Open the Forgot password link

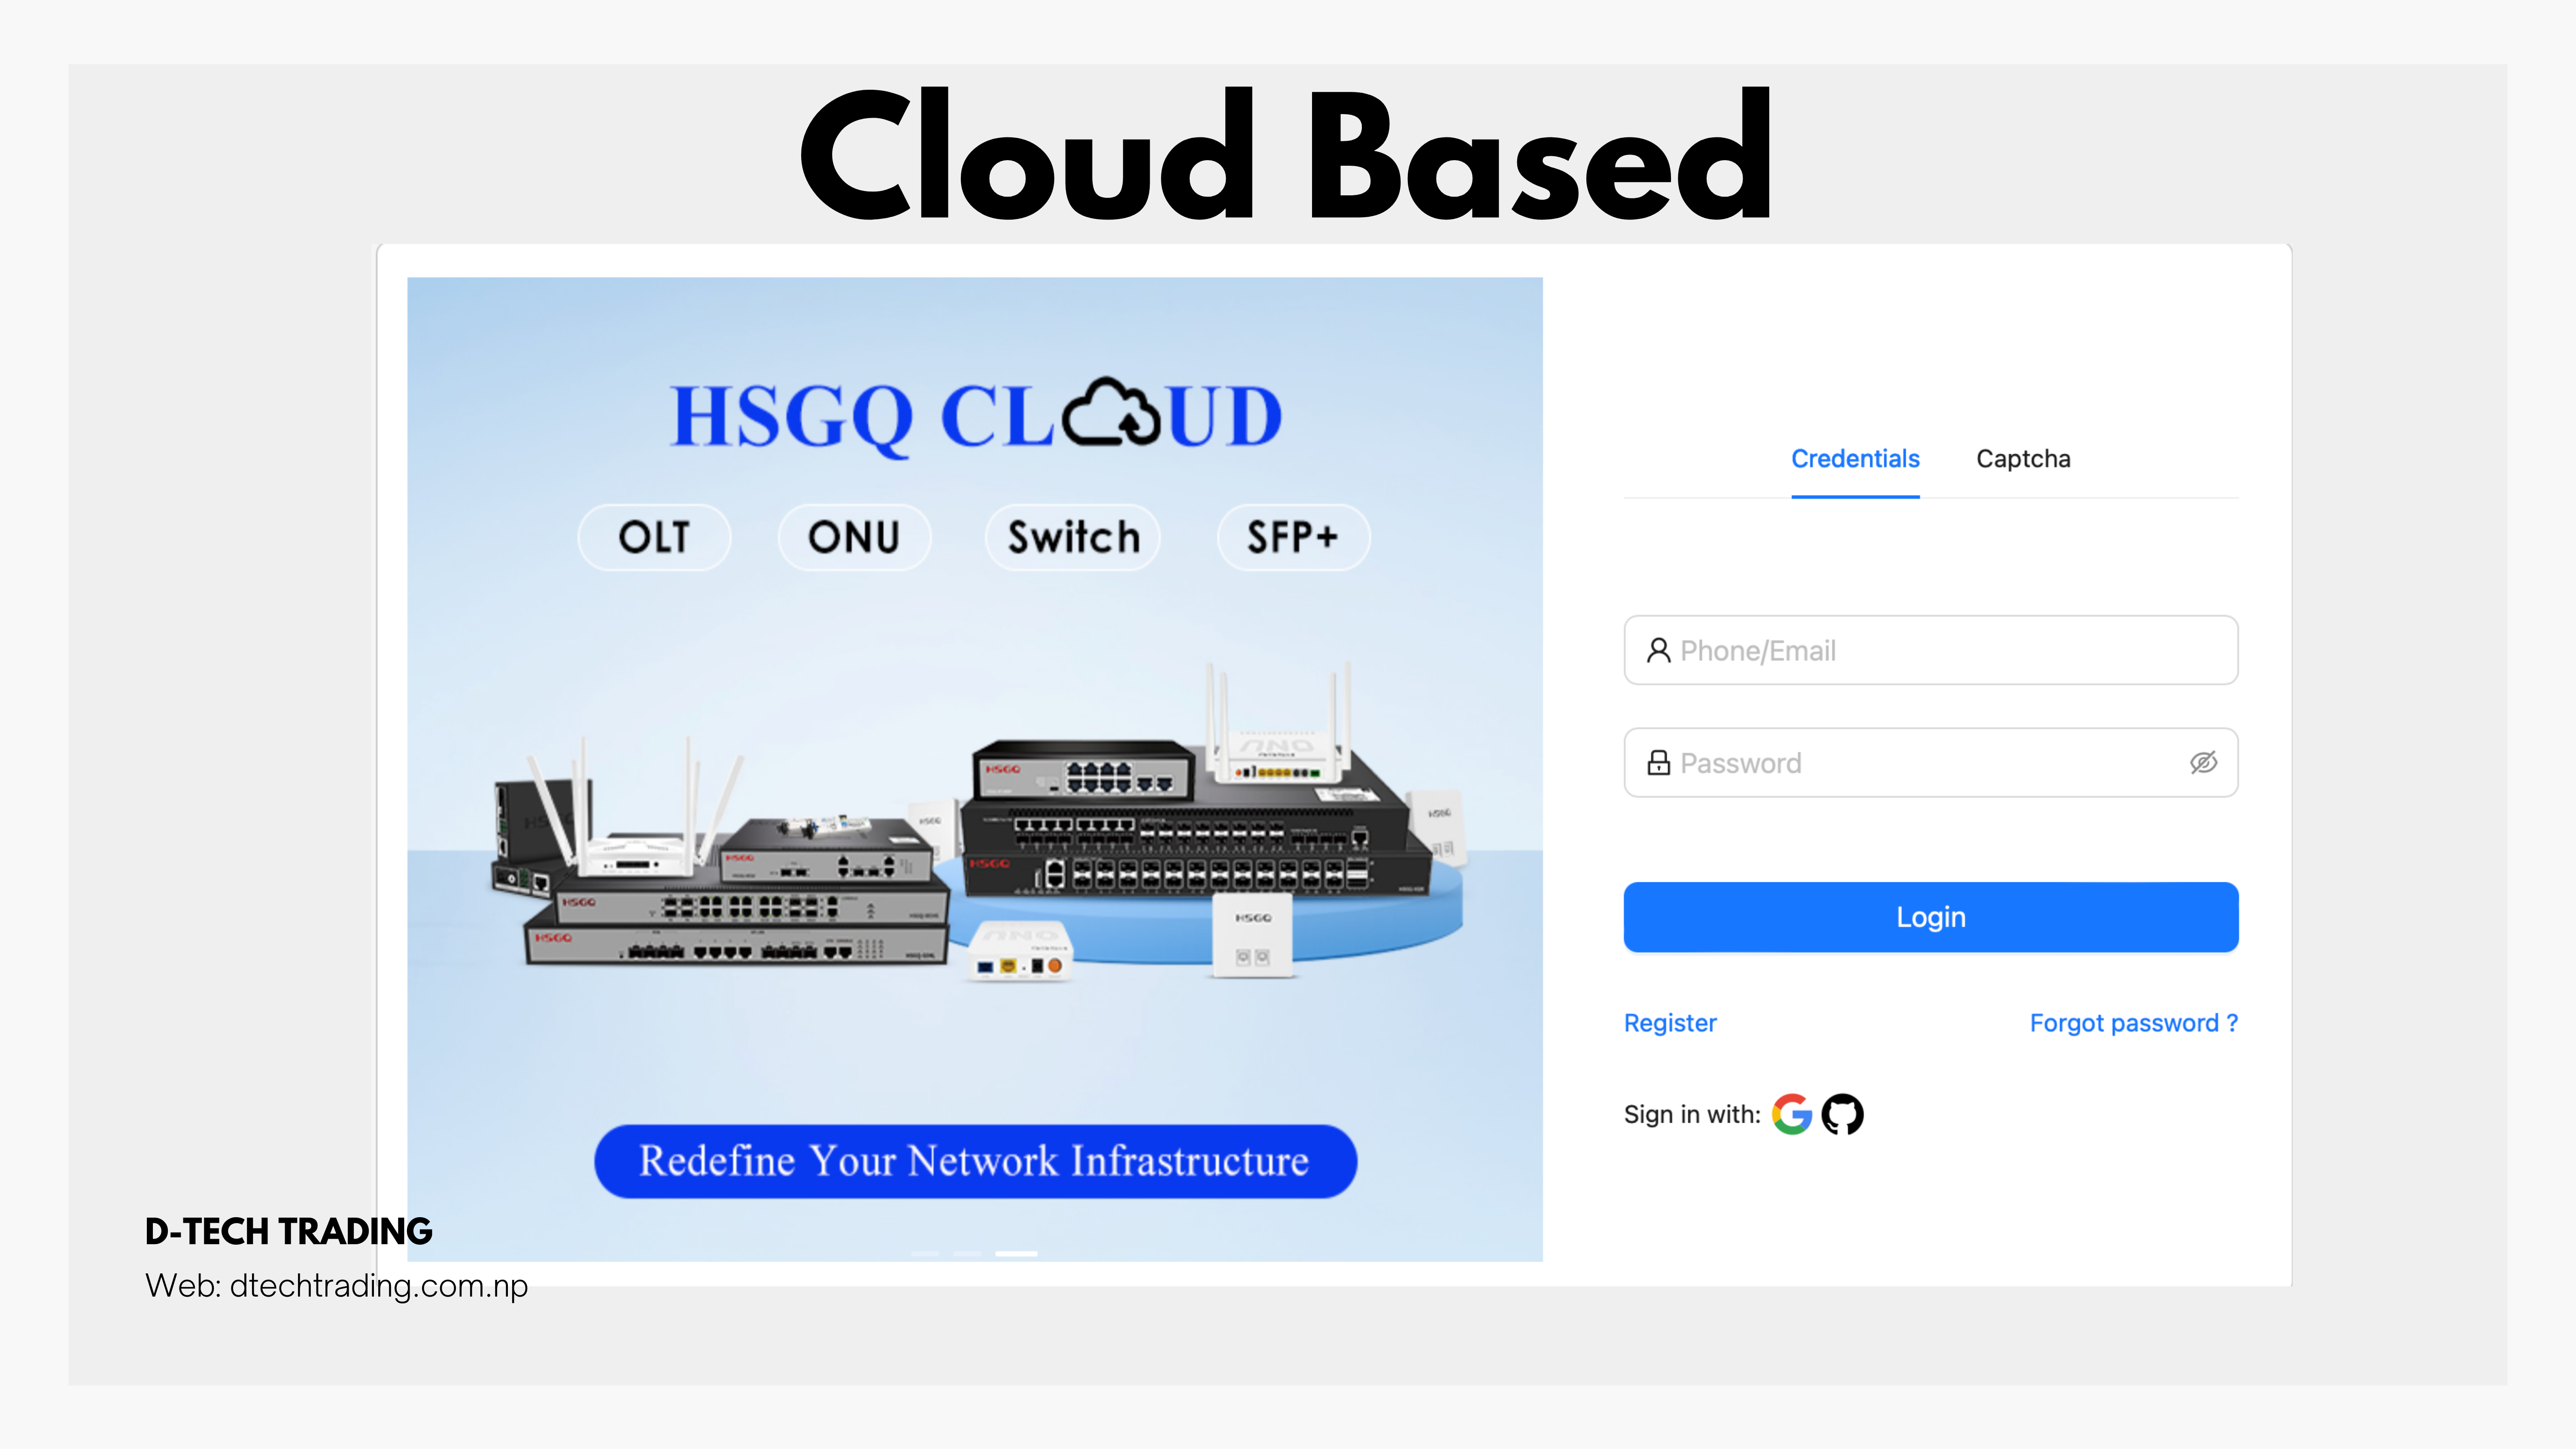pyautogui.click(x=2134, y=1023)
